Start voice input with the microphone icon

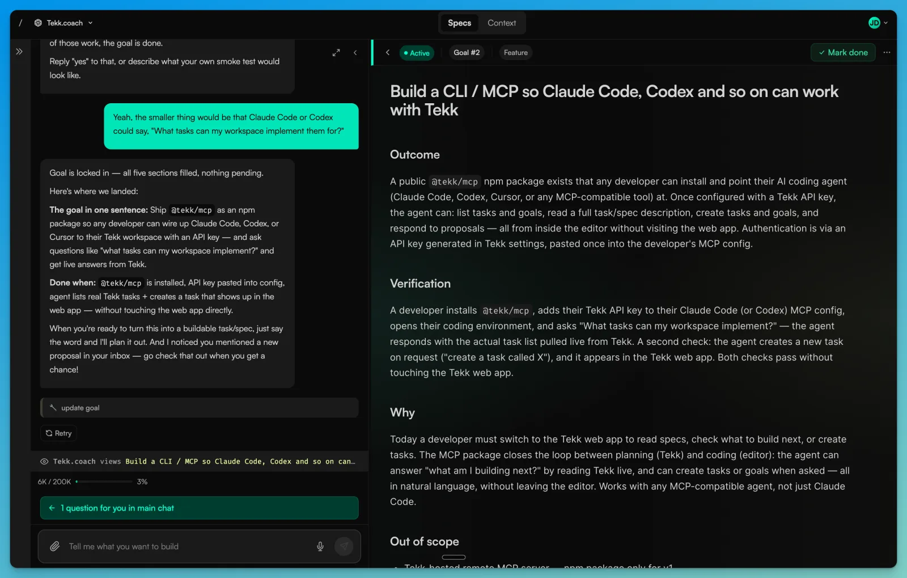click(320, 547)
